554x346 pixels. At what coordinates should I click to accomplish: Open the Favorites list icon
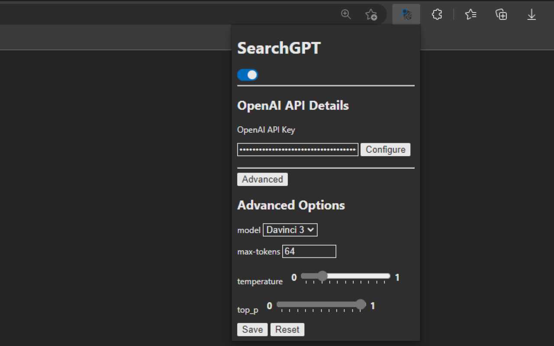point(470,15)
